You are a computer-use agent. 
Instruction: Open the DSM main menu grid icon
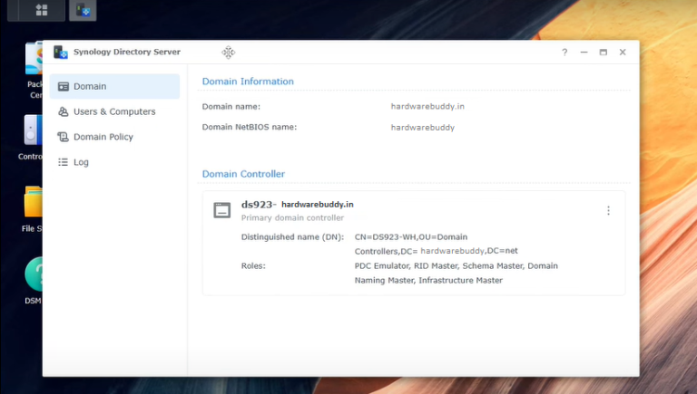[42, 10]
